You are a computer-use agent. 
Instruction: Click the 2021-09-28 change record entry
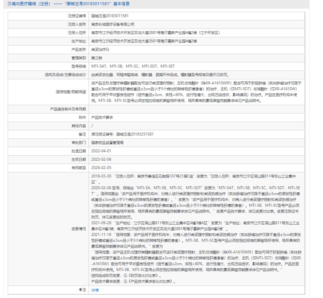pos(195,226)
